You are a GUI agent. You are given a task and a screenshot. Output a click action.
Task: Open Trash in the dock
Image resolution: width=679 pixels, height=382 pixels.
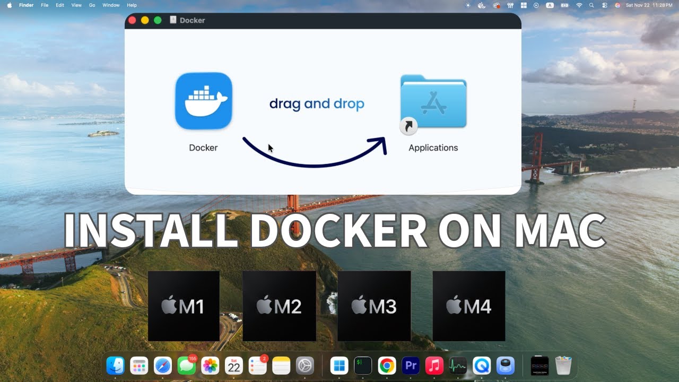tap(563, 366)
